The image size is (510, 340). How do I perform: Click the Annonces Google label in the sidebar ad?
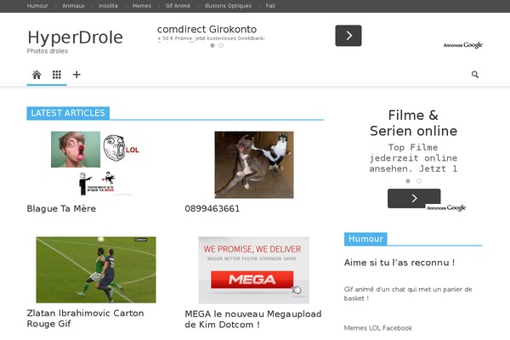point(446,207)
